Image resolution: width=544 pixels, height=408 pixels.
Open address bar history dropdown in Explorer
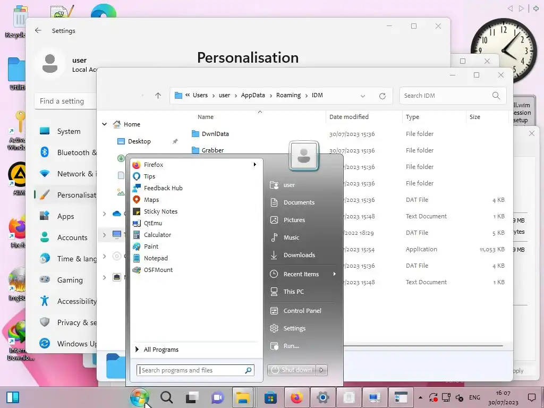click(x=363, y=96)
